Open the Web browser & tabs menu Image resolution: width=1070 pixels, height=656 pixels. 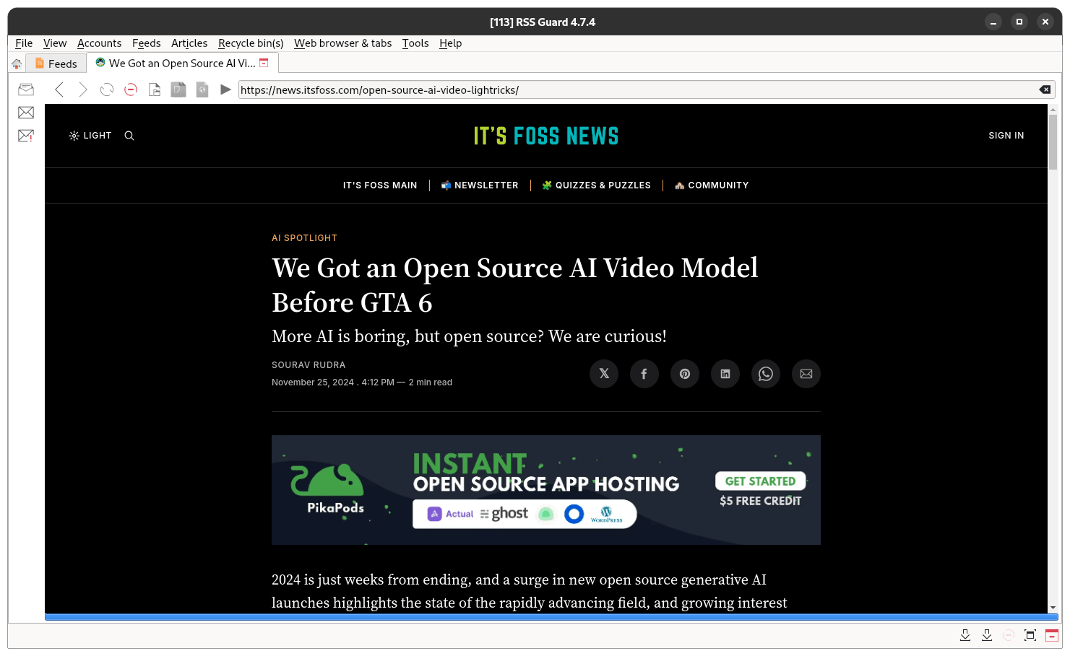[x=342, y=43]
